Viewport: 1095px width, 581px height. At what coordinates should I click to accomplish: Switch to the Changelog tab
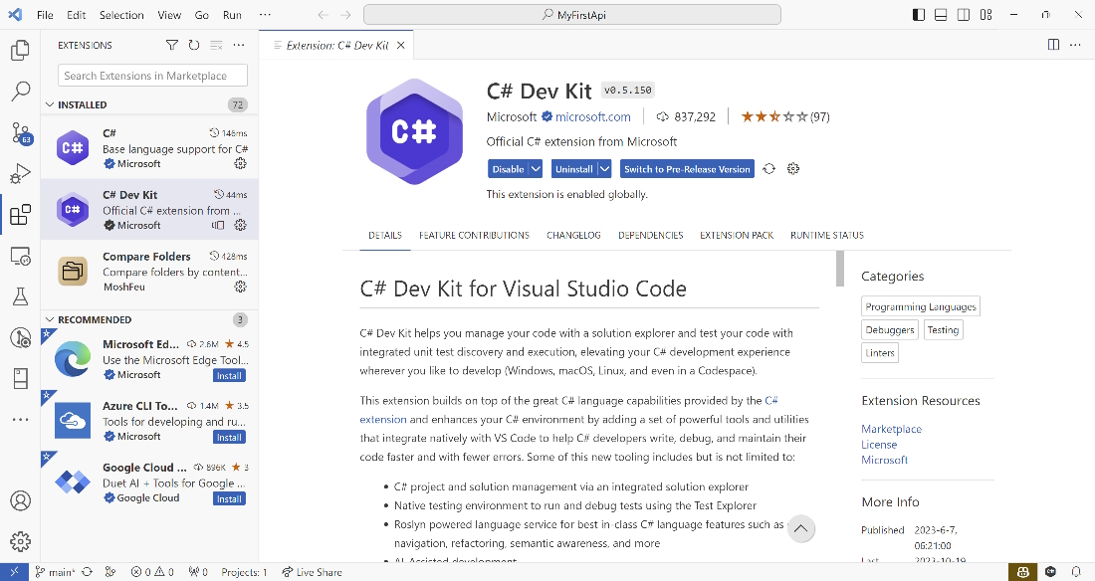(573, 236)
